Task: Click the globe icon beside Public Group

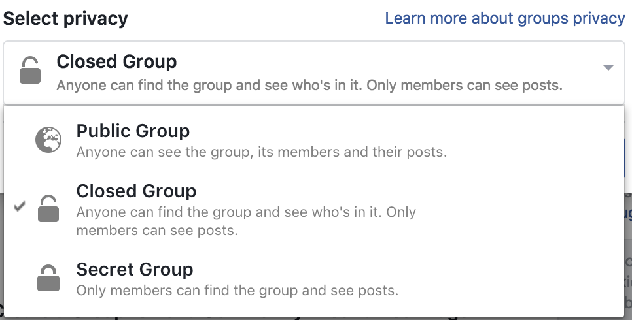Action: coord(48,140)
